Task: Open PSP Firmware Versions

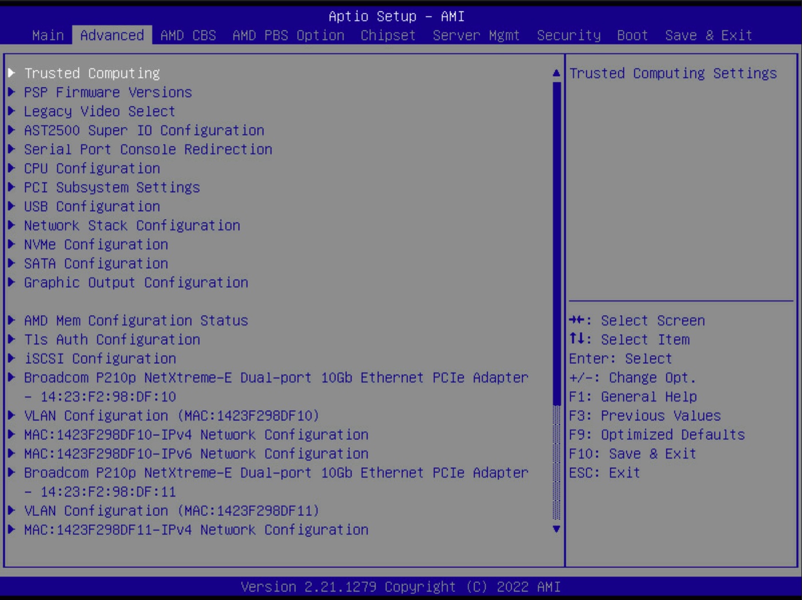Action: click(108, 92)
